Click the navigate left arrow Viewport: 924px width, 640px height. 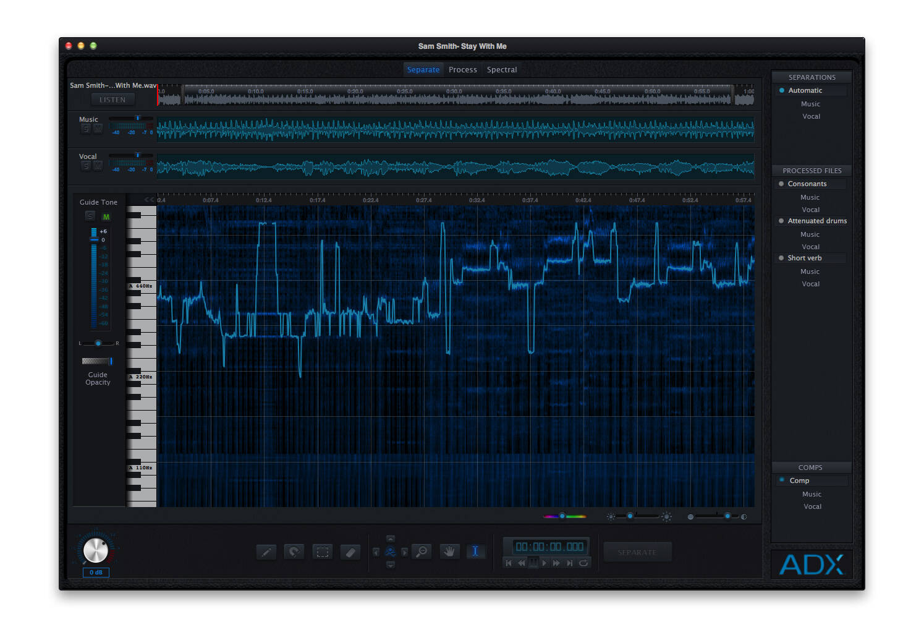pos(376,552)
